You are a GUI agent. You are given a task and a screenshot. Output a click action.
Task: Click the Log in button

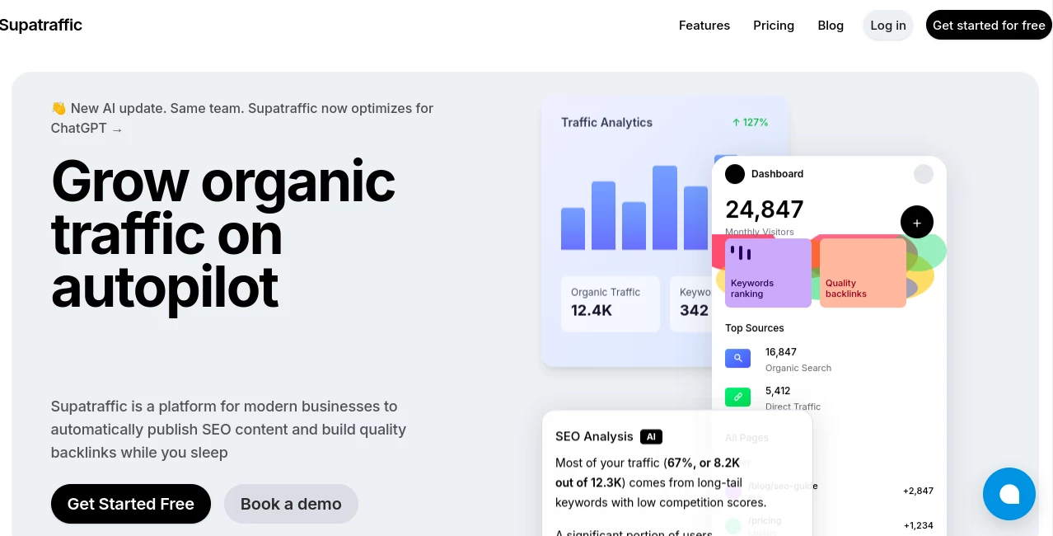click(x=887, y=26)
